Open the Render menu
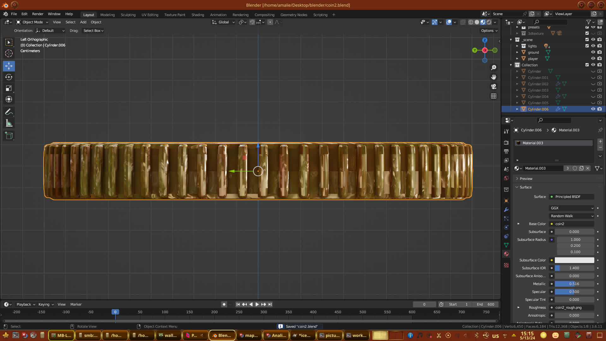The width and height of the screenshot is (606, 341). click(x=38, y=14)
